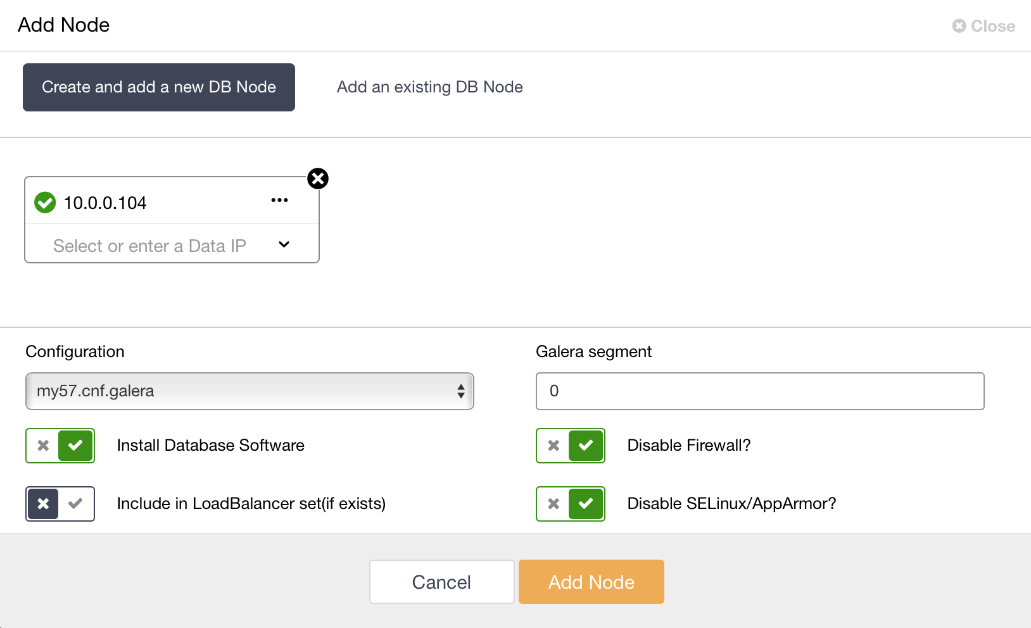1031x628 pixels.
Task: Toggle Disable SELinux/AppArmor switch
Action: [x=571, y=504]
